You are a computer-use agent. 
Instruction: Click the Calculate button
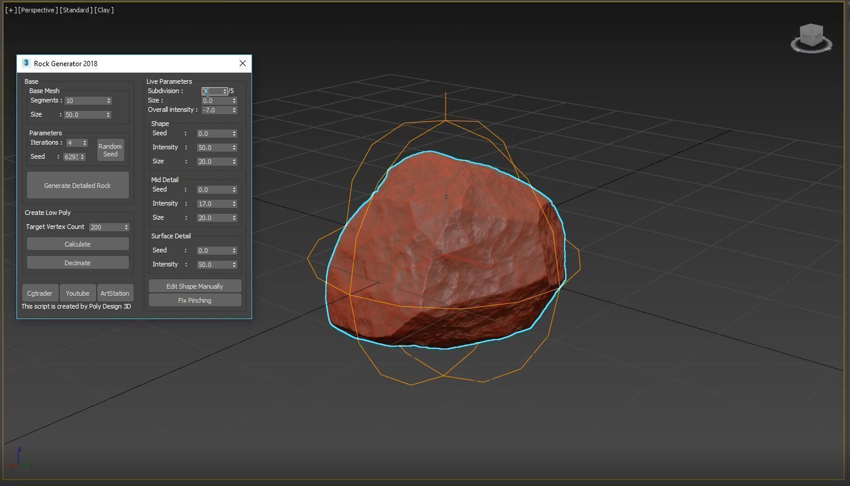[77, 244]
